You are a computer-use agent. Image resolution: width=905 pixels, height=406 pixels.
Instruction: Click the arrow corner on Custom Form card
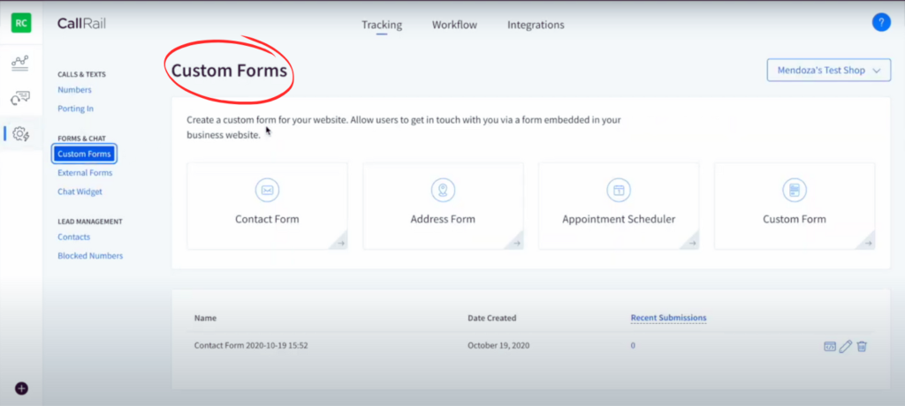pyautogui.click(x=866, y=242)
